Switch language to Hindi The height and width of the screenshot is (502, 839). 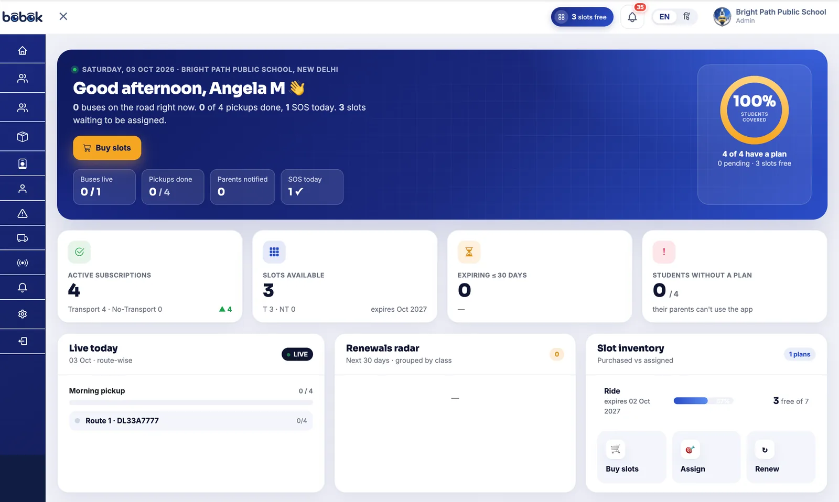coord(686,17)
